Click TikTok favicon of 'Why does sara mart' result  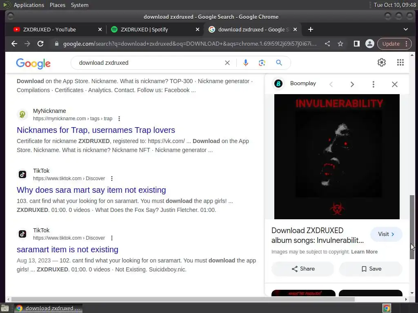click(x=22, y=174)
